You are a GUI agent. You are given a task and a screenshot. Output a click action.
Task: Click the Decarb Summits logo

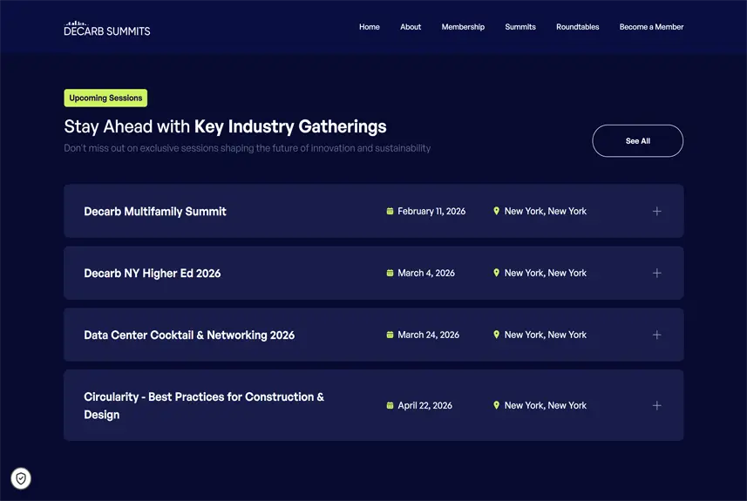107,29
